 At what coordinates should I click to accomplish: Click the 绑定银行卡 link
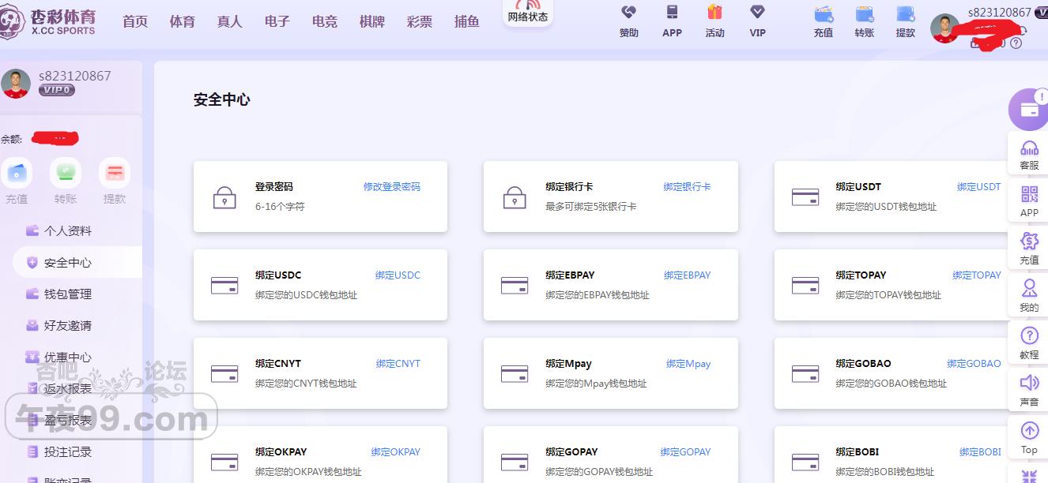[x=687, y=187]
